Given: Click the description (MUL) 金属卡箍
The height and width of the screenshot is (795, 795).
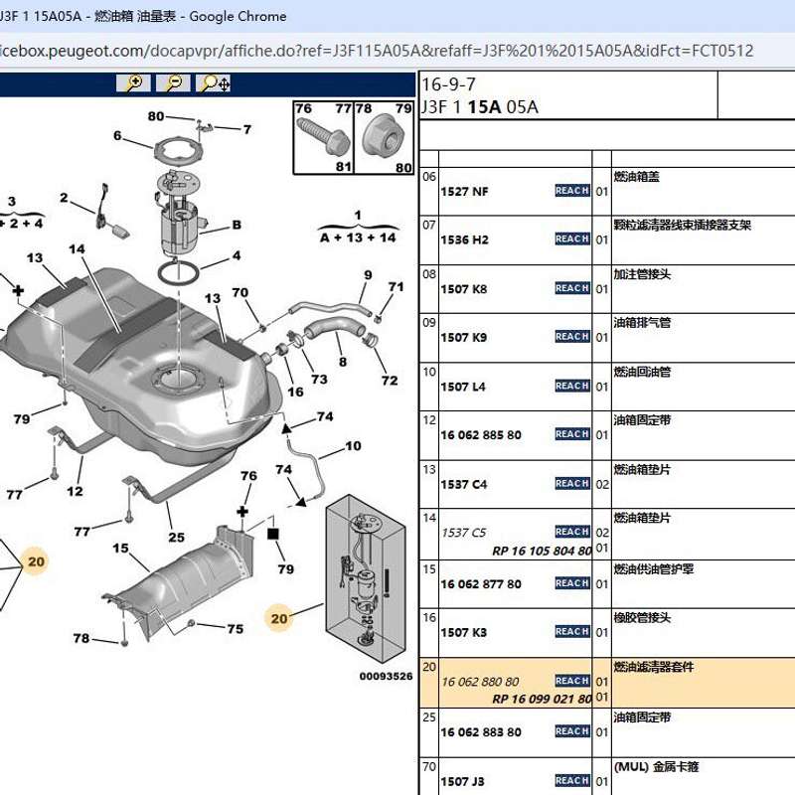Looking at the screenshot, I should coord(656,766).
